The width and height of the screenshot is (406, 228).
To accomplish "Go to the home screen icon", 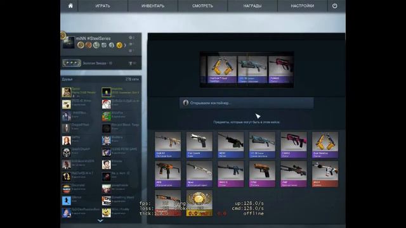I will click(x=70, y=6).
